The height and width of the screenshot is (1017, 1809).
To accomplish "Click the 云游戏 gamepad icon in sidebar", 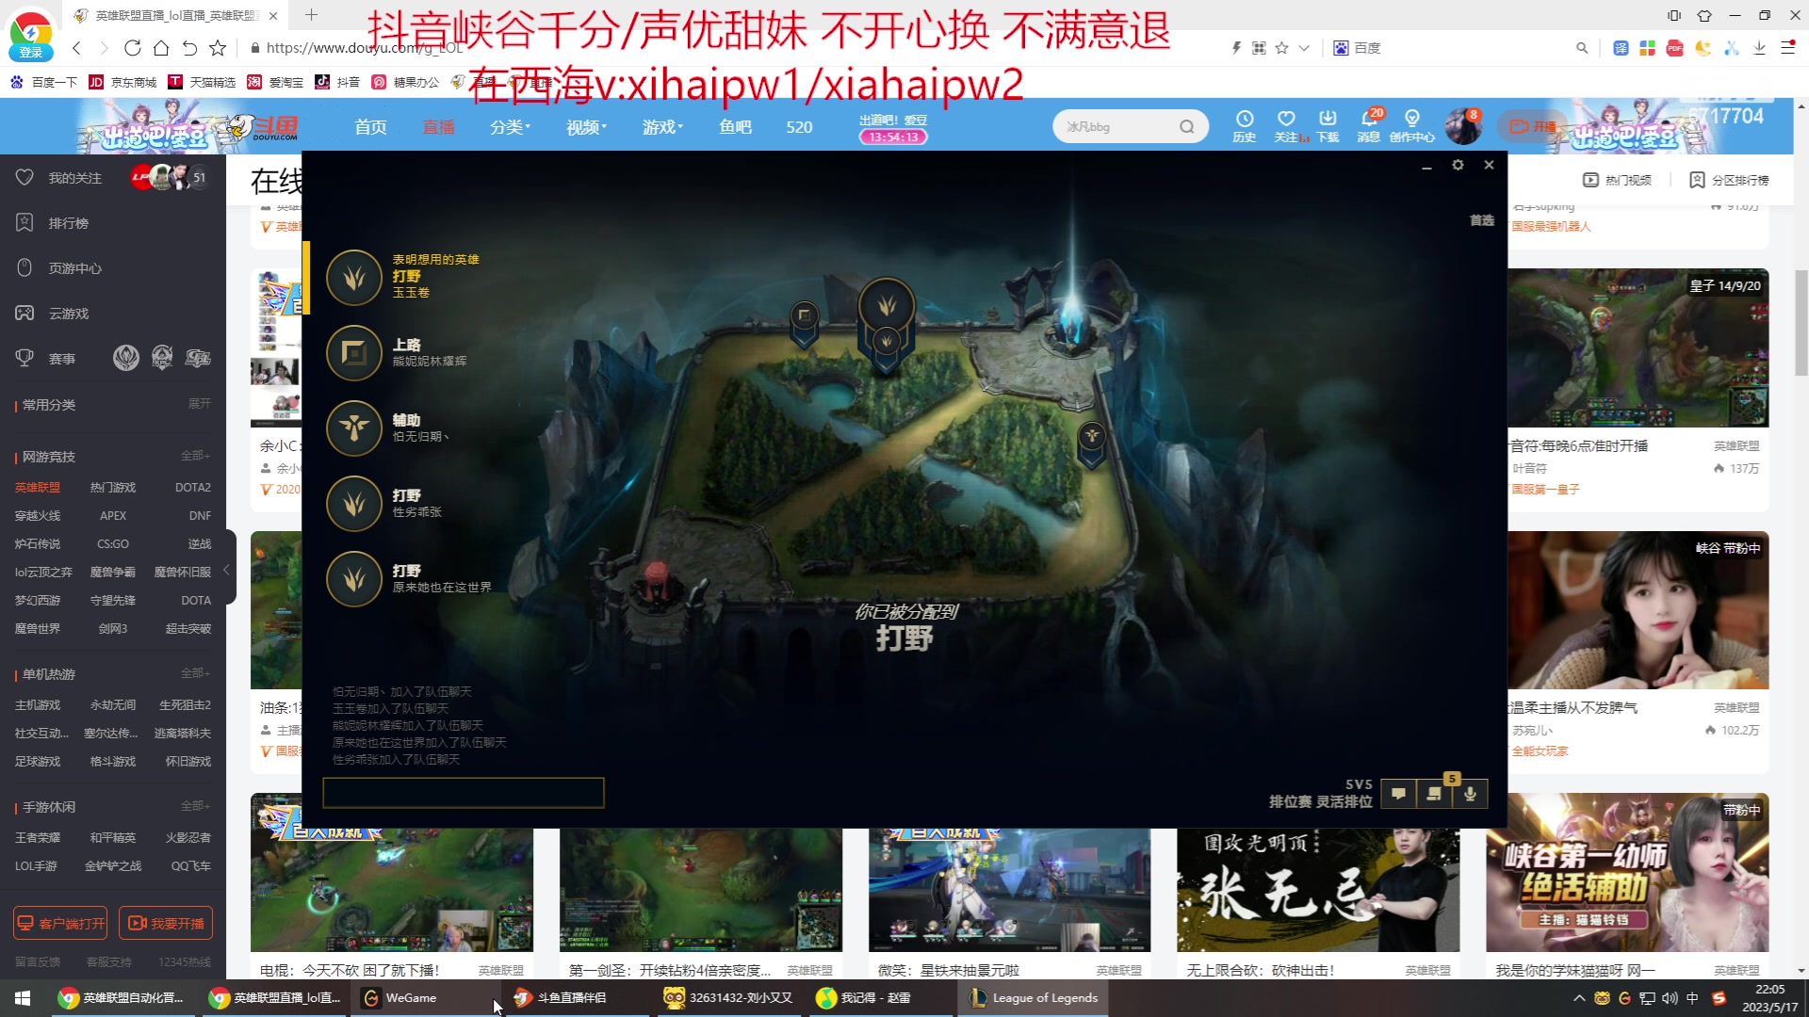I will [24, 313].
